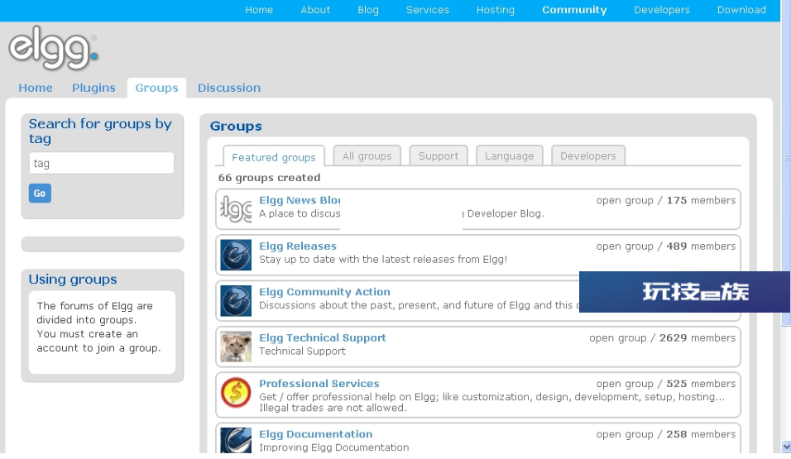
Task: Click the 'Search for groups by tag' heading
Action: click(100, 131)
